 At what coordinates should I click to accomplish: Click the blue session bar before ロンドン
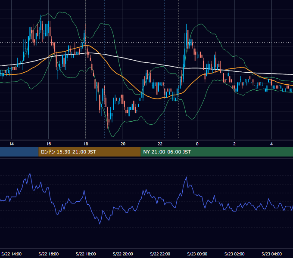point(19,152)
